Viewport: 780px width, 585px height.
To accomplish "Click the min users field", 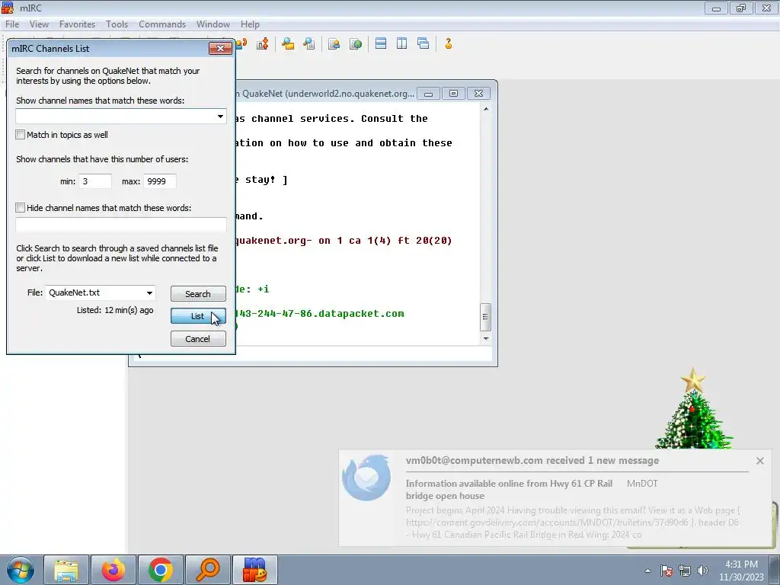I will coord(95,181).
